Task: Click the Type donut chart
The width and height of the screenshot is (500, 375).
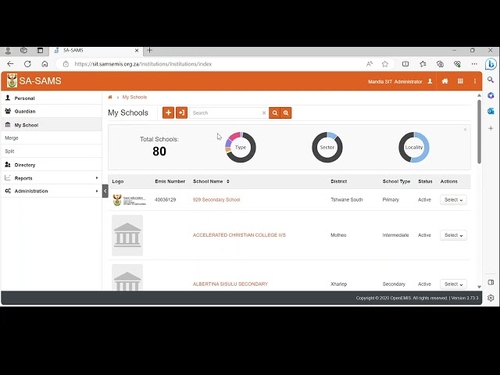Action: pyautogui.click(x=241, y=148)
